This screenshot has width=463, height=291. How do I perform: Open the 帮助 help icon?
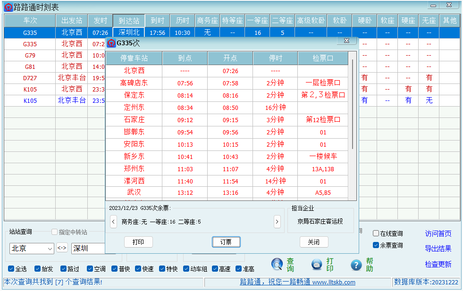tap(355, 265)
